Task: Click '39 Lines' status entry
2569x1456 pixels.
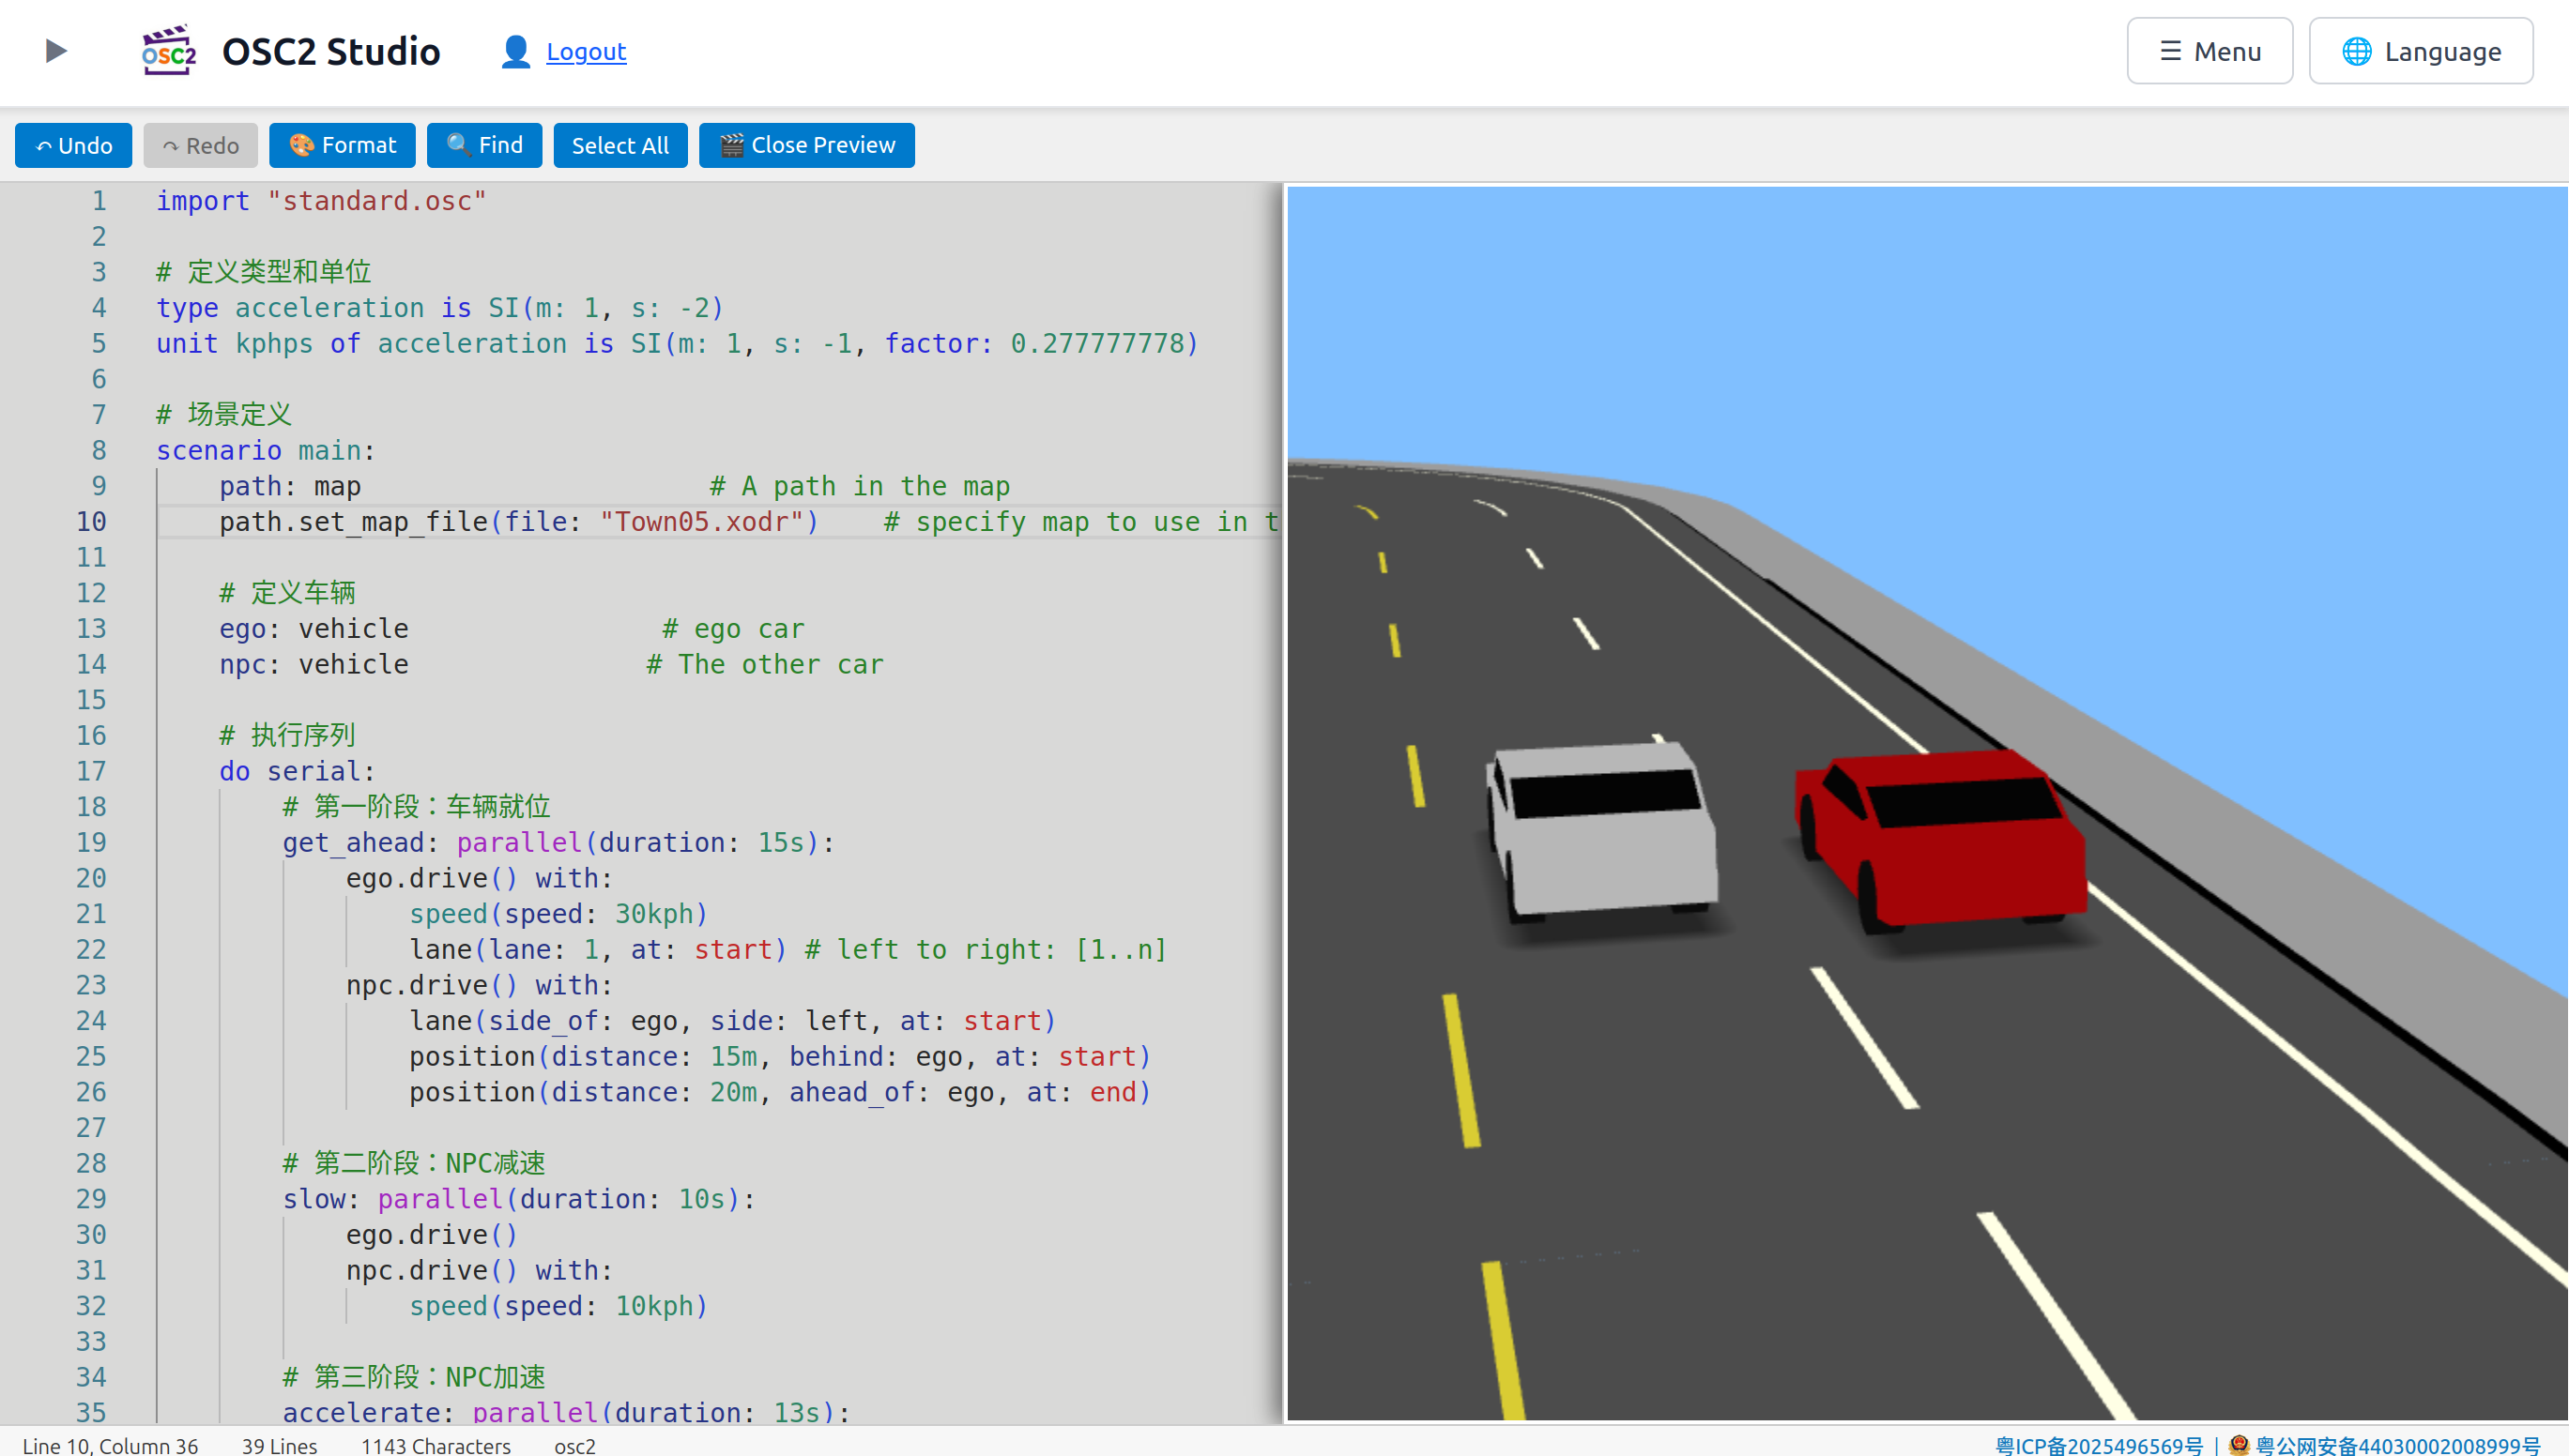Action: 279,1445
